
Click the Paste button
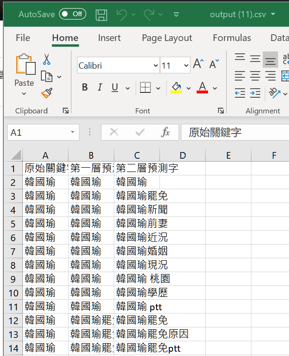click(24, 74)
